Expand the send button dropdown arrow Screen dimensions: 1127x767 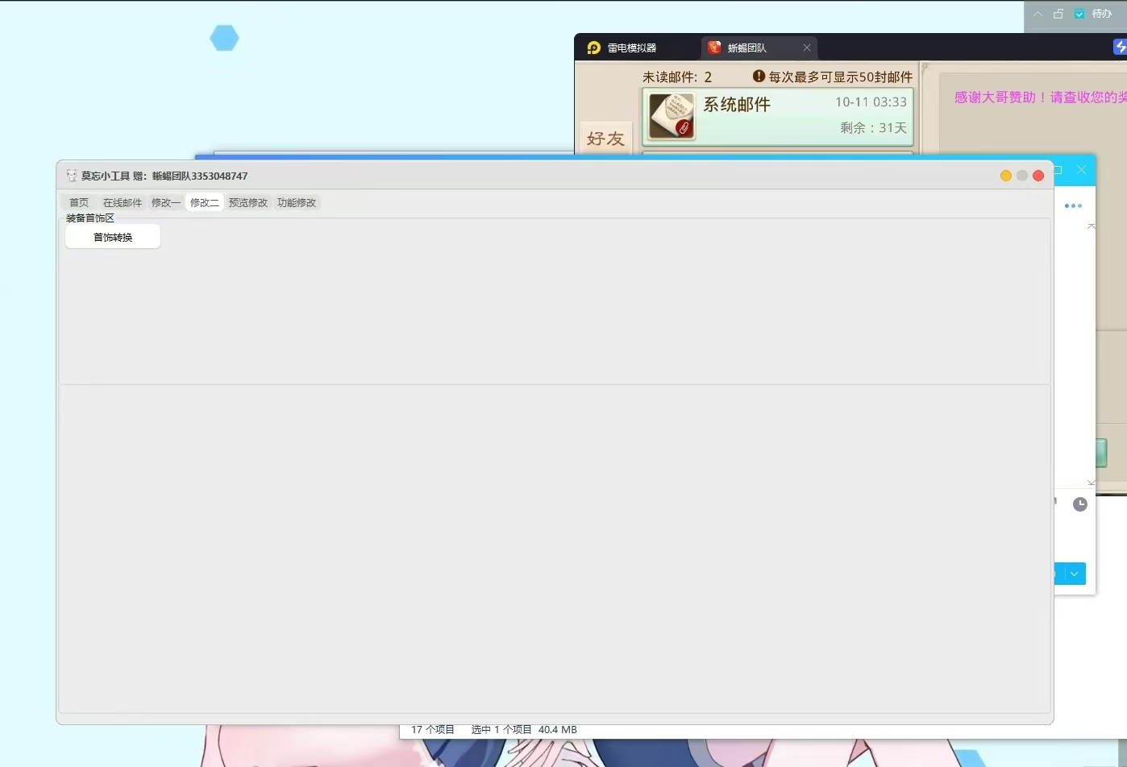[1075, 574]
